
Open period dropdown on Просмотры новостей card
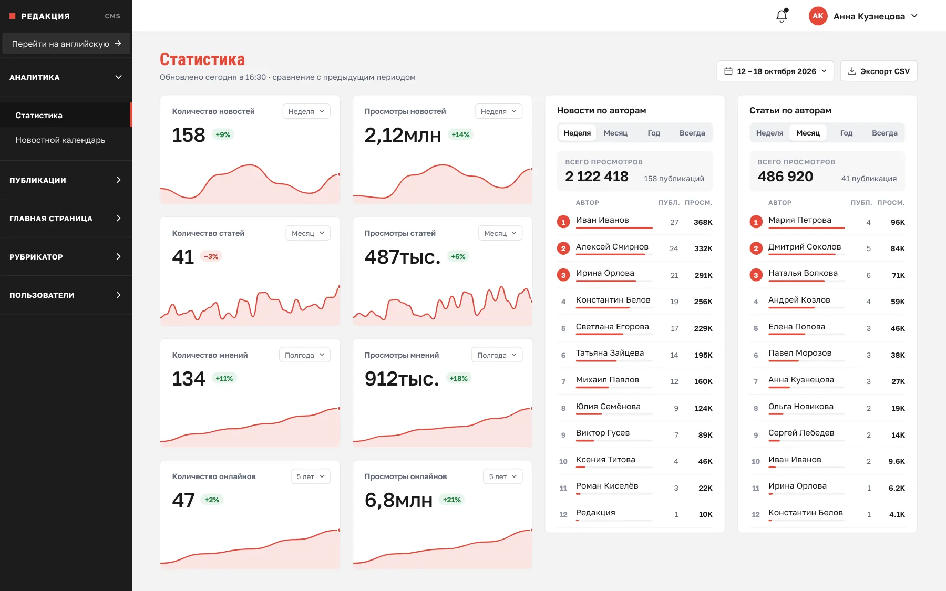pos(499,111)
